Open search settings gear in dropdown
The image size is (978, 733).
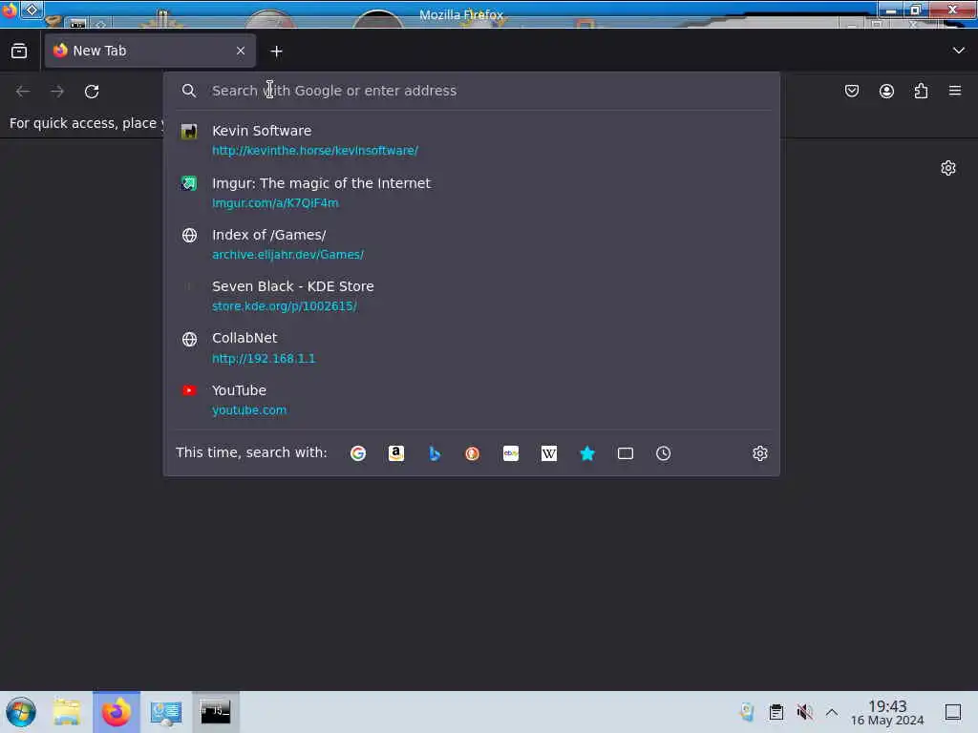(759, 453)
